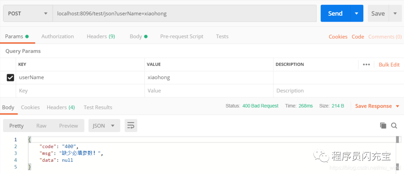The image size is (404, 174).
Task: Click the "data": null line in response
Action: [x=56, y=160]
